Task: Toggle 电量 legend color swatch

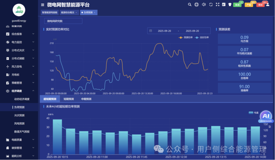Action: (x=251, y=113)
